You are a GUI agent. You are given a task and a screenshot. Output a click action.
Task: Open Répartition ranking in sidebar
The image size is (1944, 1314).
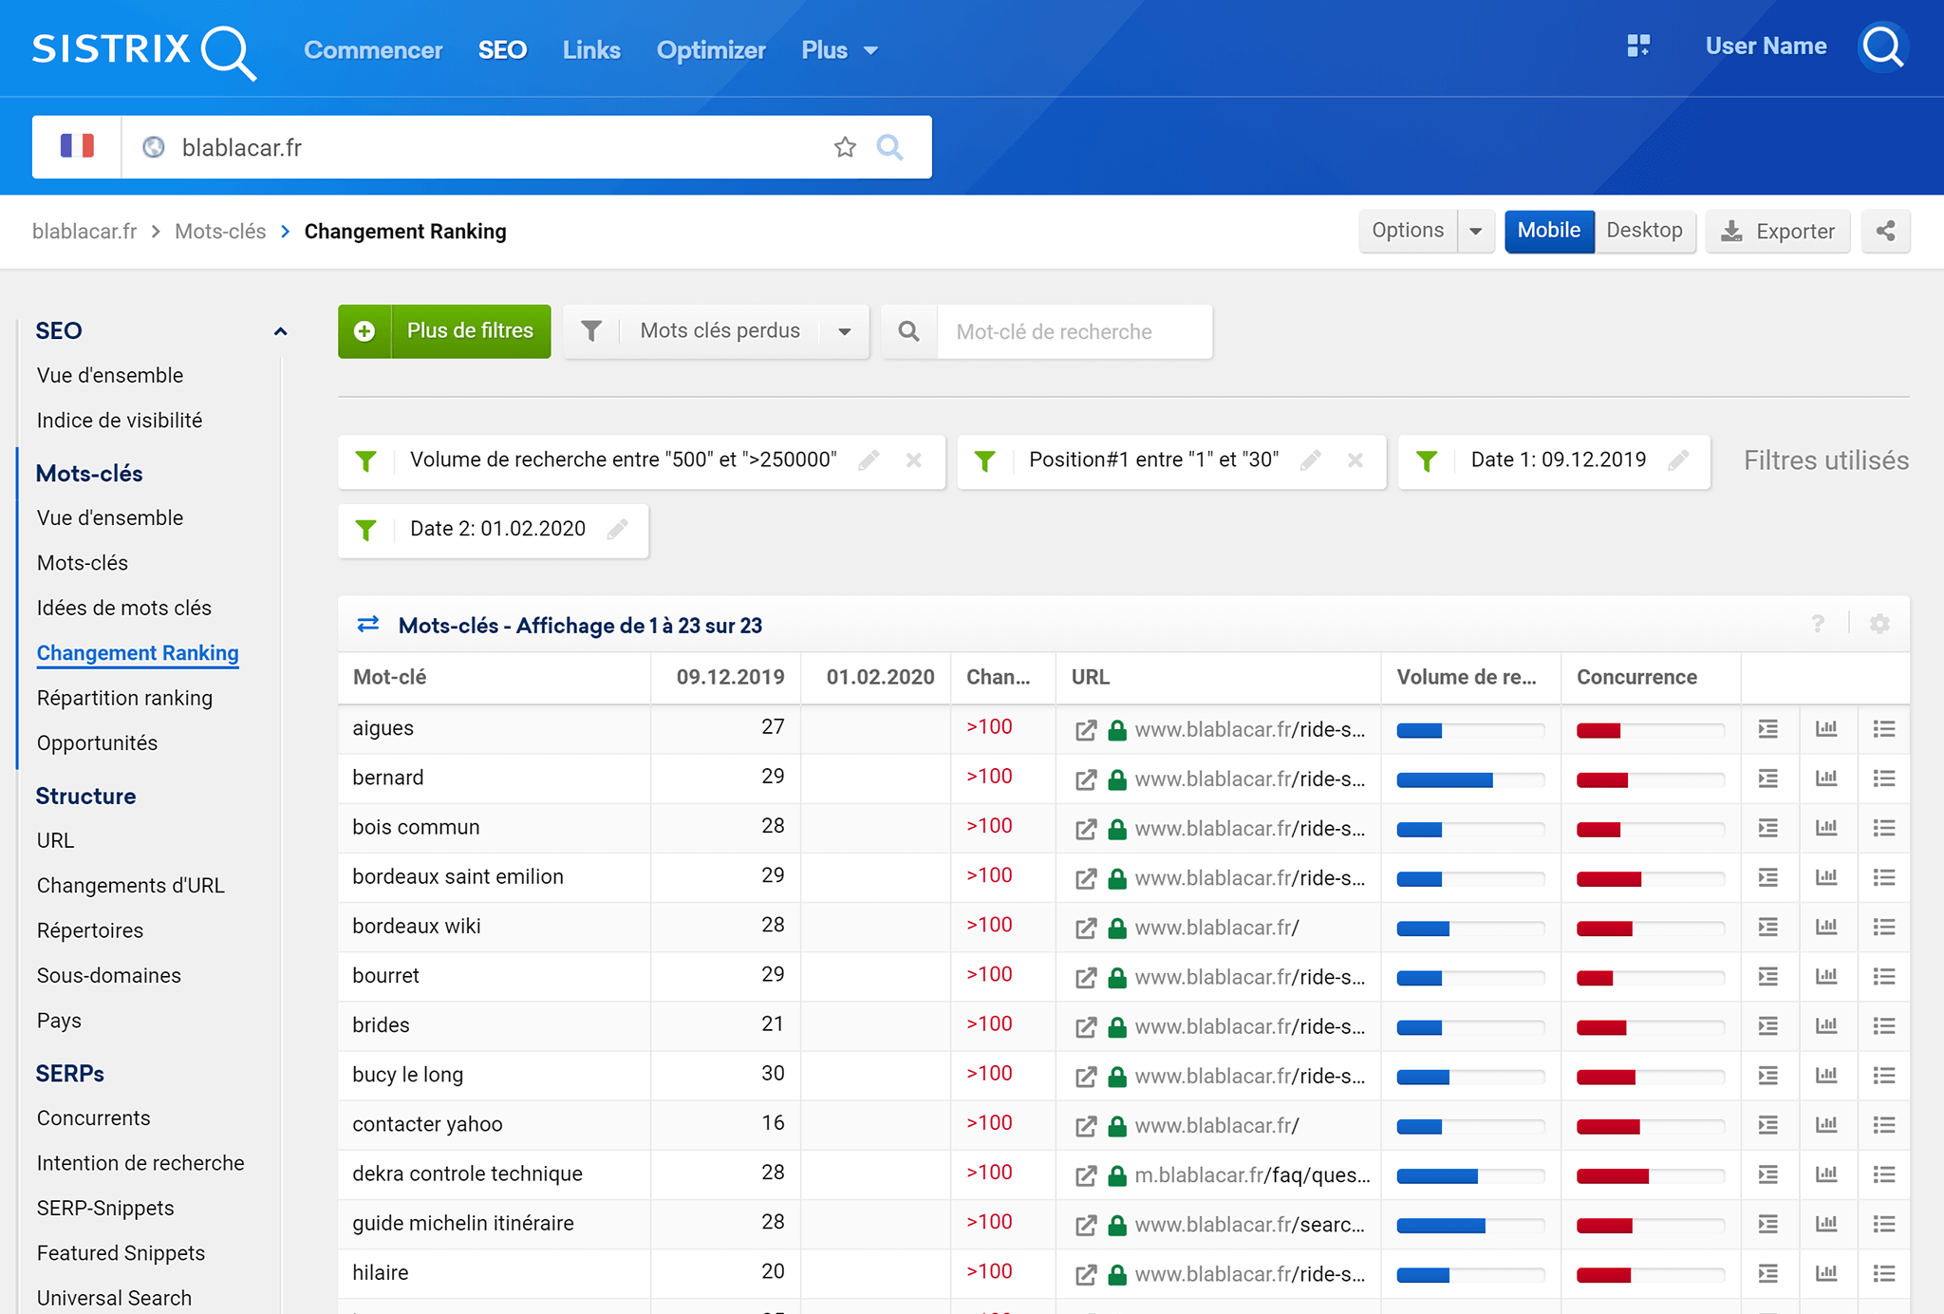124,698
